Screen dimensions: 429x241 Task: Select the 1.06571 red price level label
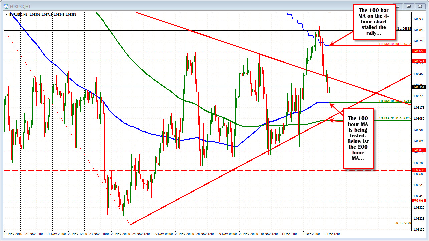pos(419,61)
